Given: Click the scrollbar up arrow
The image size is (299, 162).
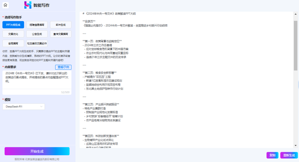Looking at the screenshot, I should 296,14.
